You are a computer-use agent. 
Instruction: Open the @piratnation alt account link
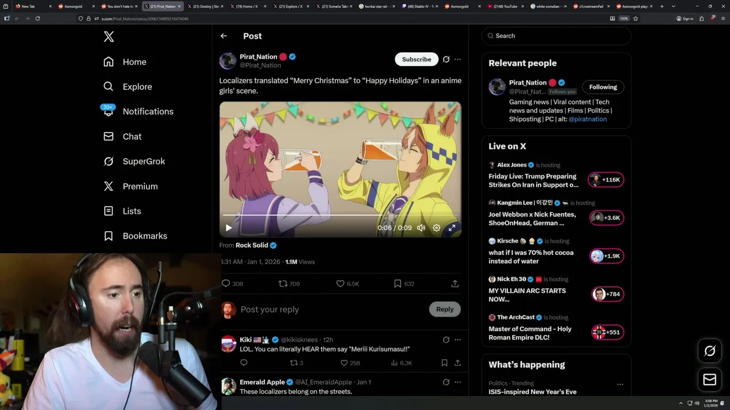587,119
